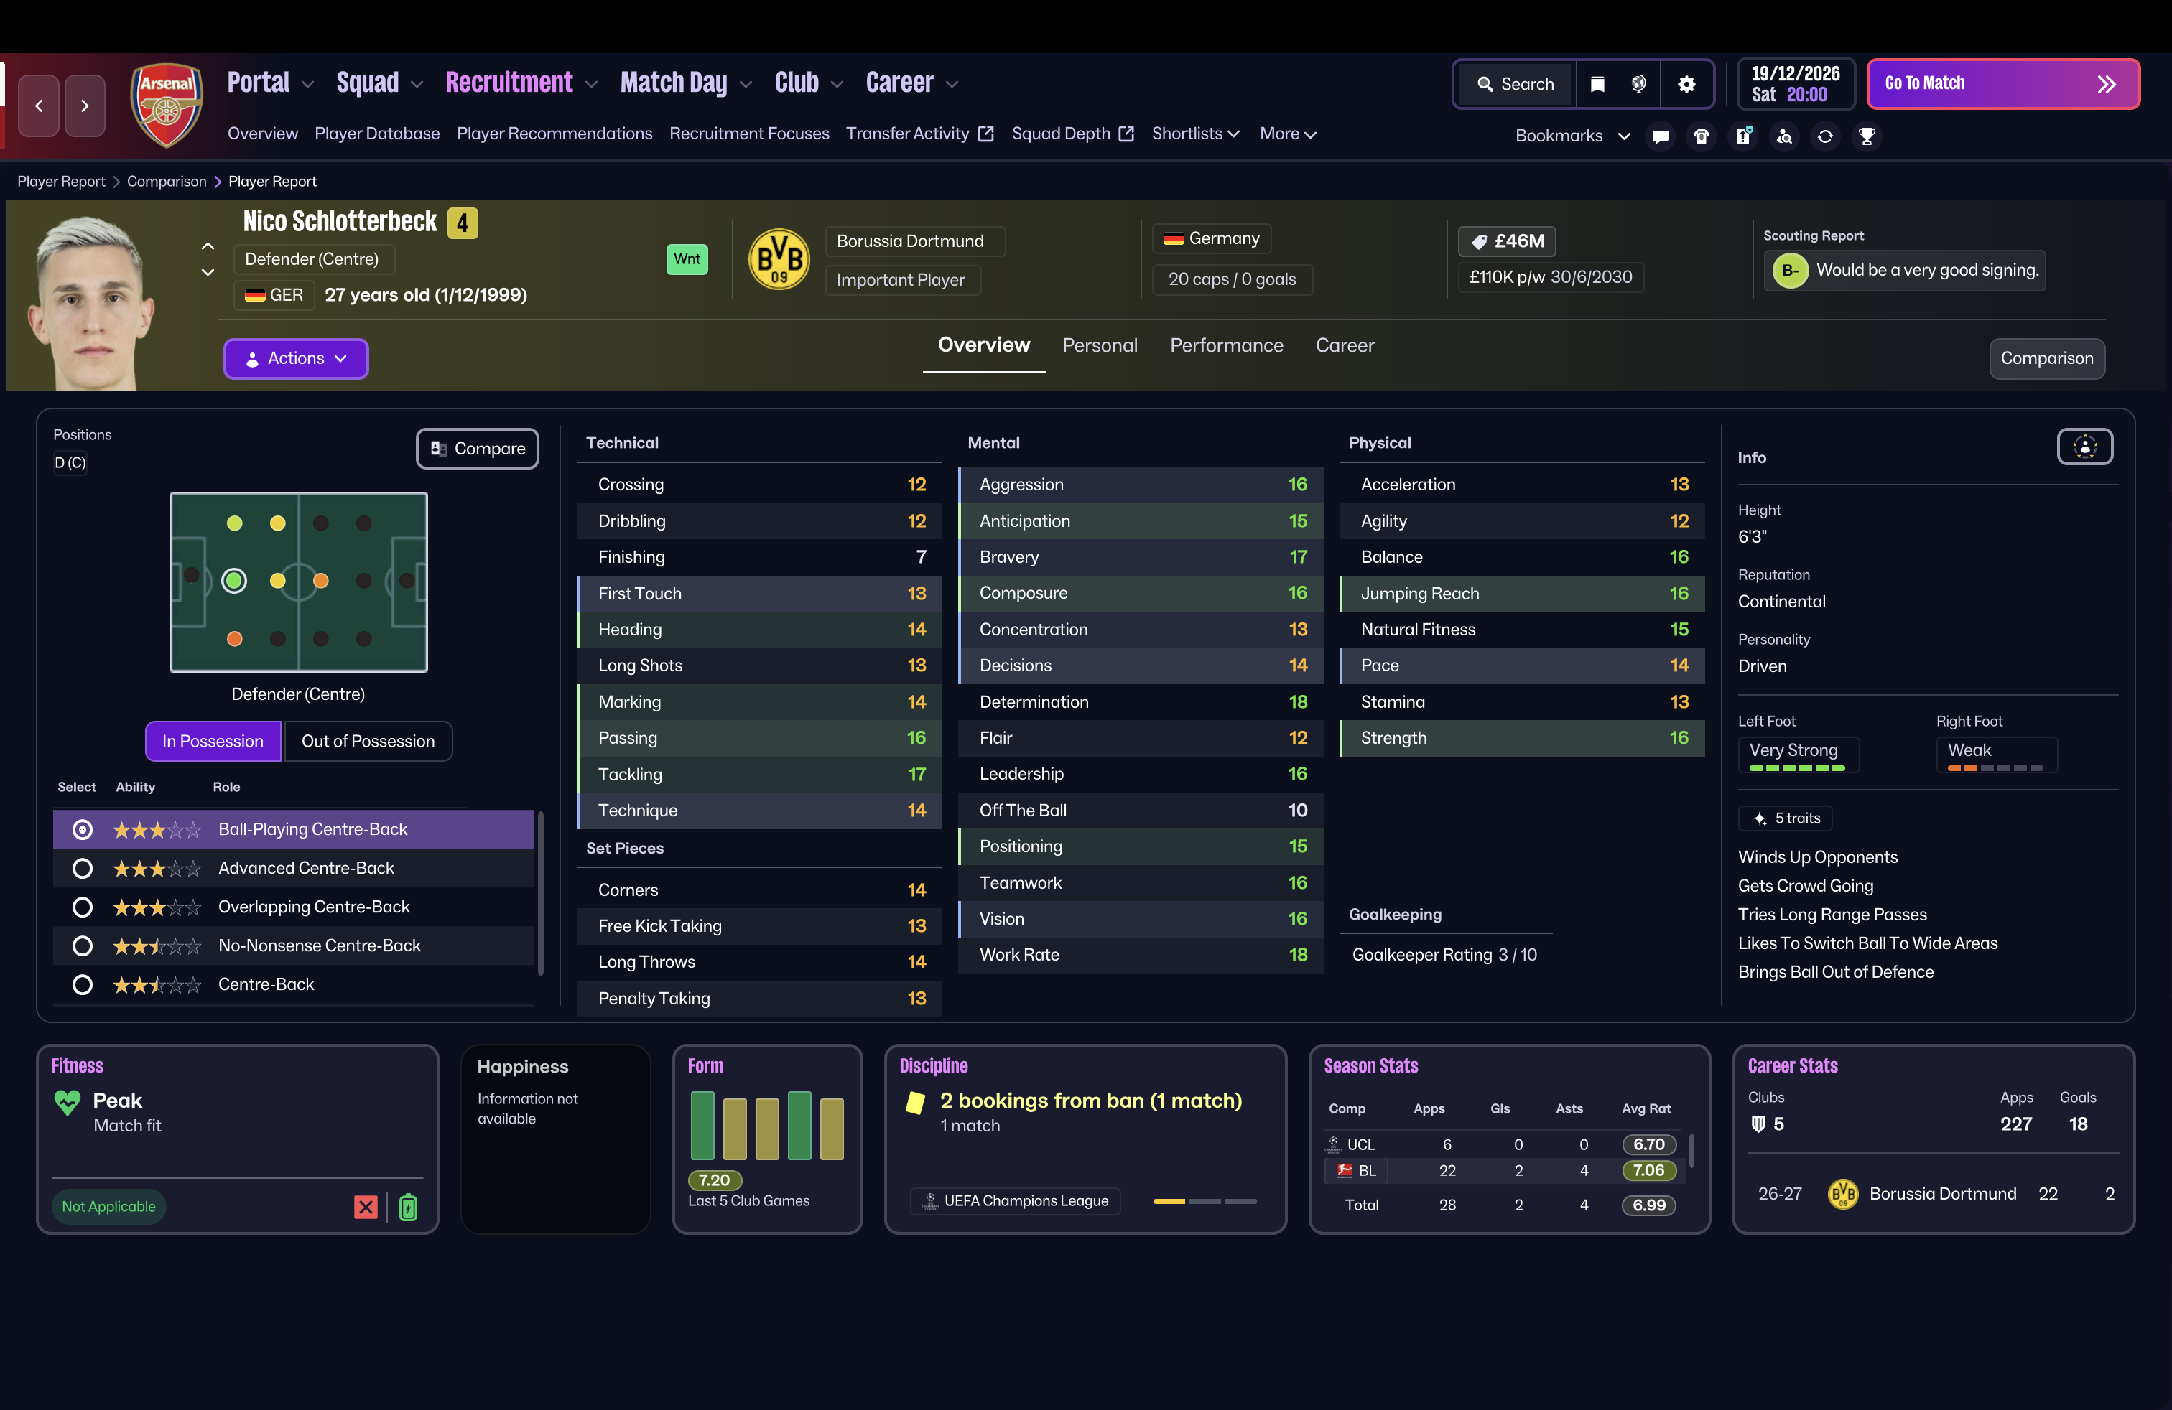Switch to the Performance tab
This screenshot has height=1410, width=2172.
1225,345
